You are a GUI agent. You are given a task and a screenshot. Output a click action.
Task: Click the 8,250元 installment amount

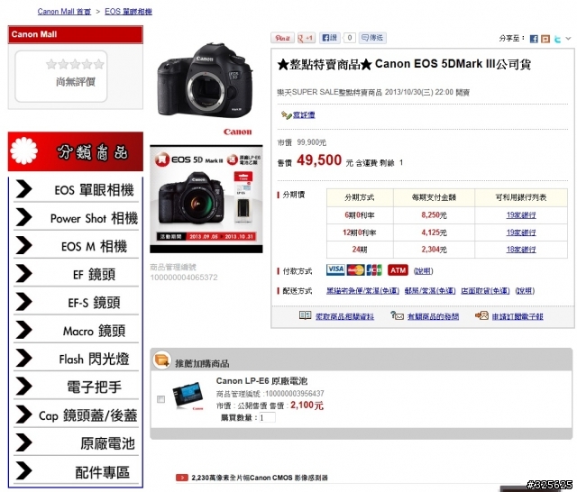click(x=434, y=215)
